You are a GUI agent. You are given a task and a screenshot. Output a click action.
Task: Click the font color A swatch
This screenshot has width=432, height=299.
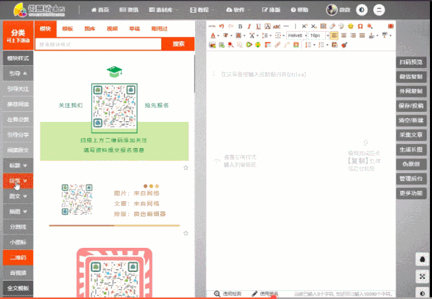pos(213,36)
